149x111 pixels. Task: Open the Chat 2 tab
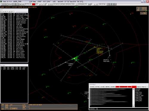(139, 87)
